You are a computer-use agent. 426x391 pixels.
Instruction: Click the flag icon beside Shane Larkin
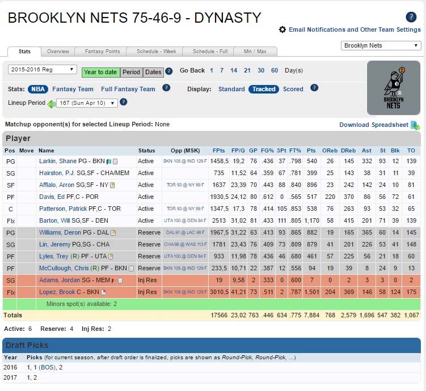tap(109, 161)
